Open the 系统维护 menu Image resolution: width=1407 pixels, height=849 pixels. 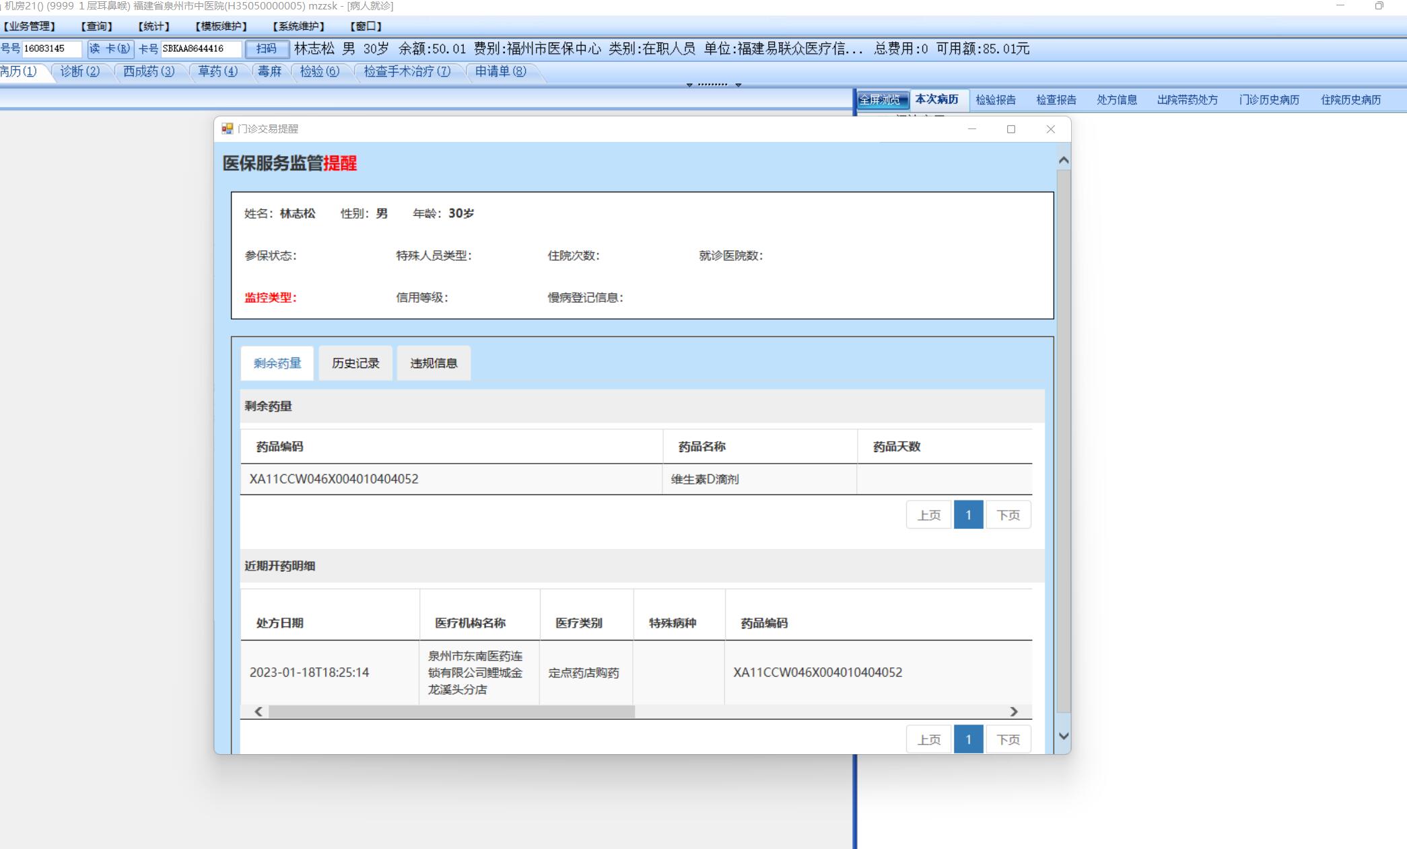pos(299,26)
